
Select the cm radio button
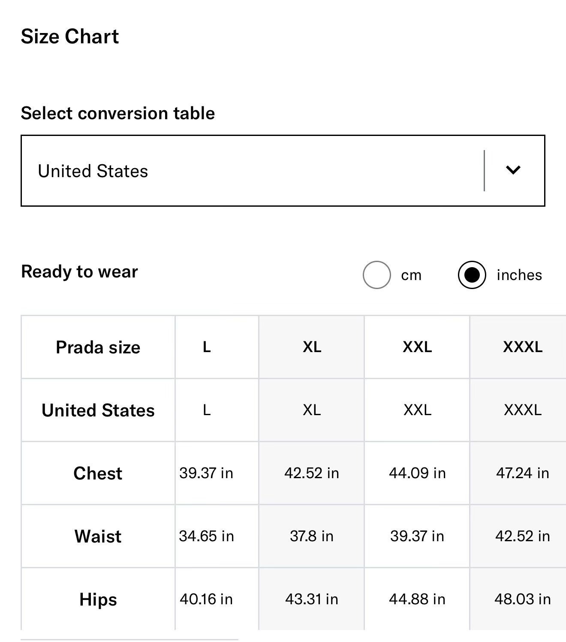tap(376, 275)
